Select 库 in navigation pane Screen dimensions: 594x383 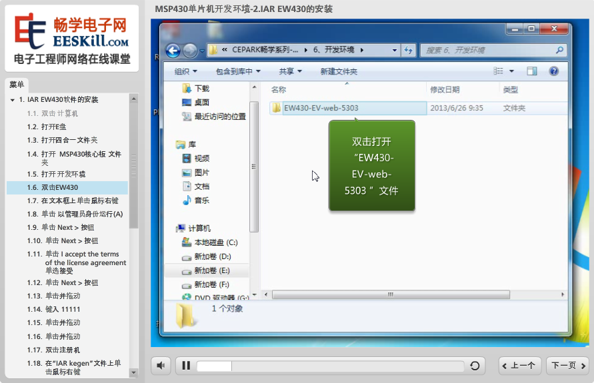click(186, 144)
